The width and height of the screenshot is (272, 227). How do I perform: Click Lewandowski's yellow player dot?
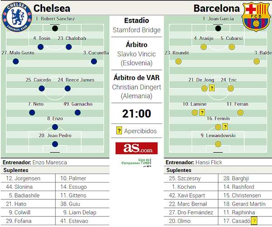coord(218,144)
